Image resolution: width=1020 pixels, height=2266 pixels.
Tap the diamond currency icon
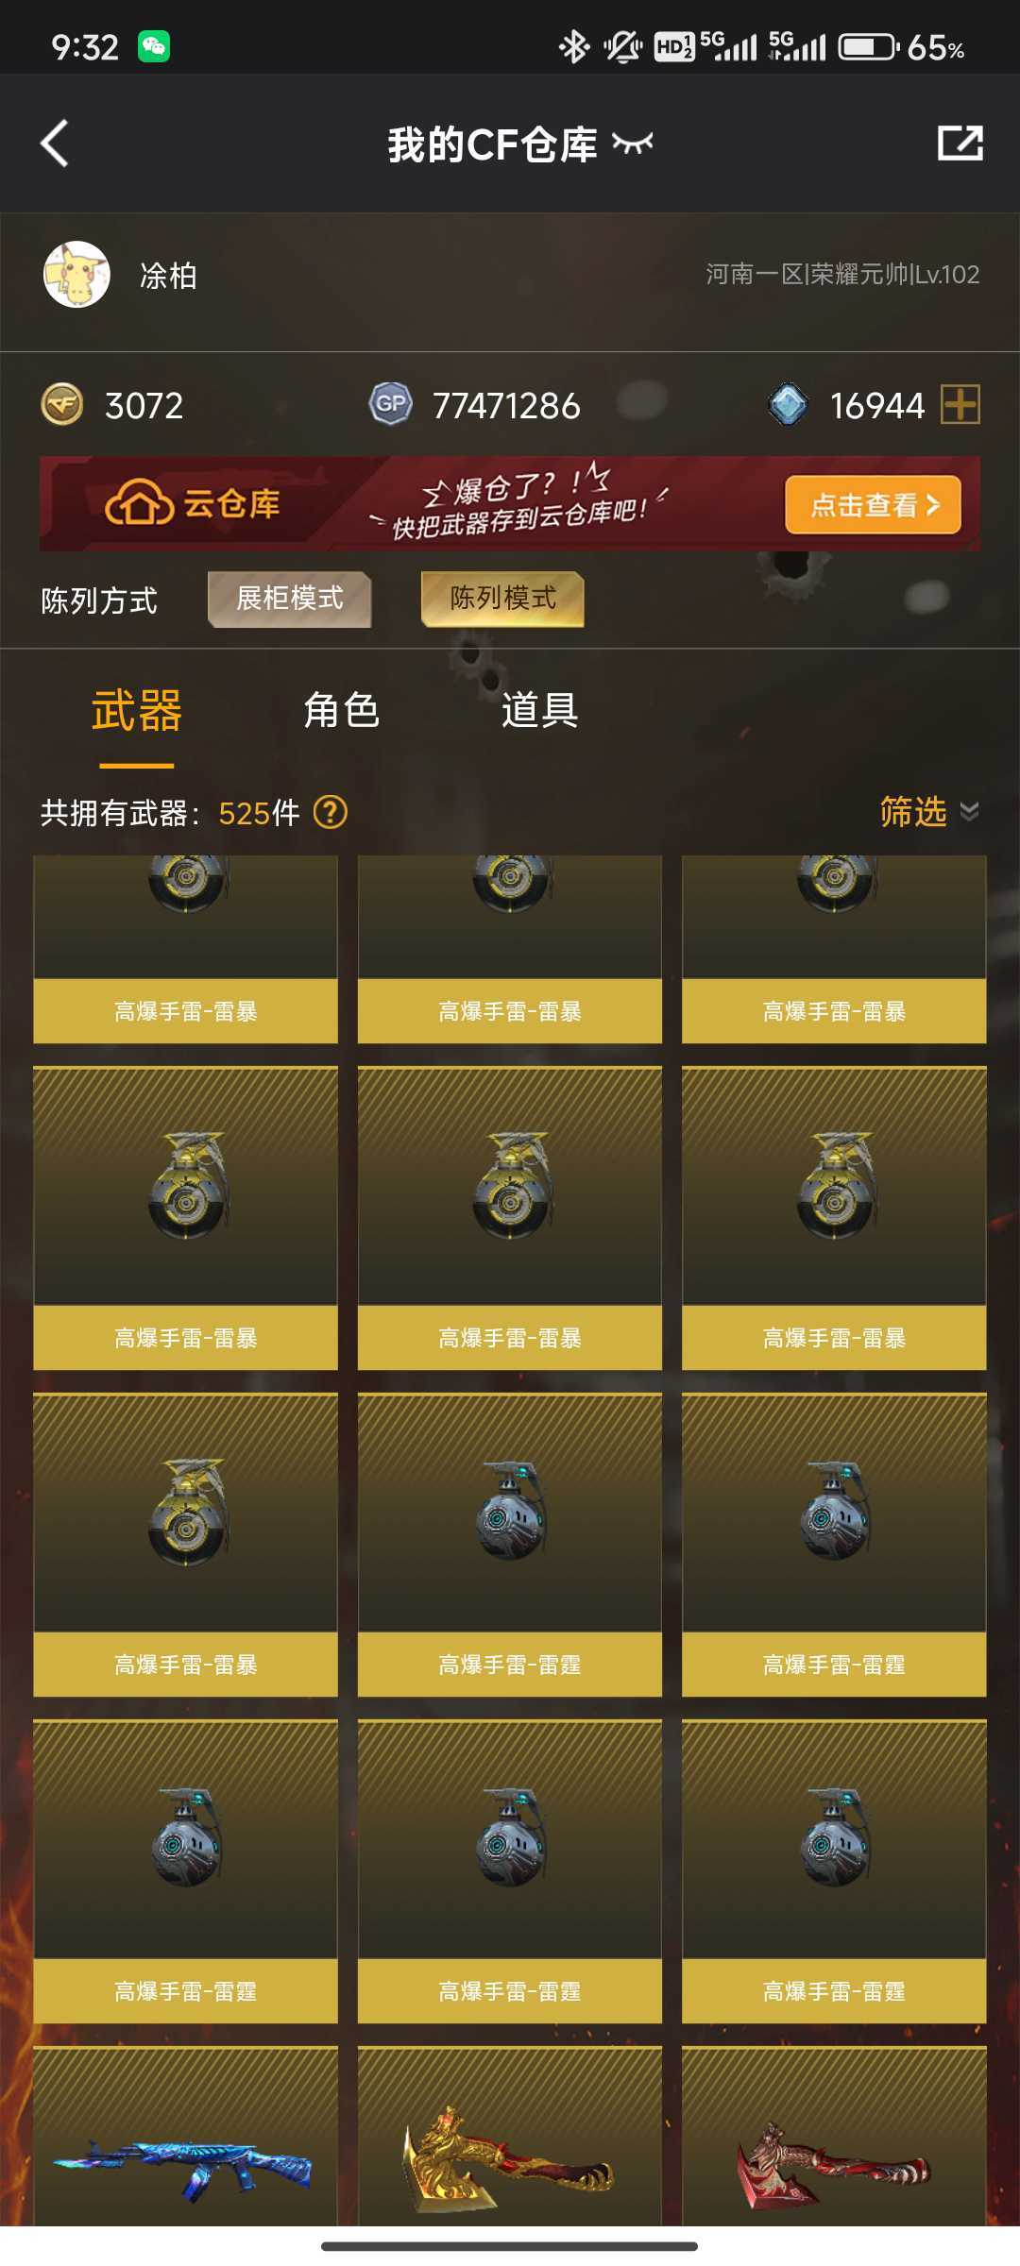(788, 405)
